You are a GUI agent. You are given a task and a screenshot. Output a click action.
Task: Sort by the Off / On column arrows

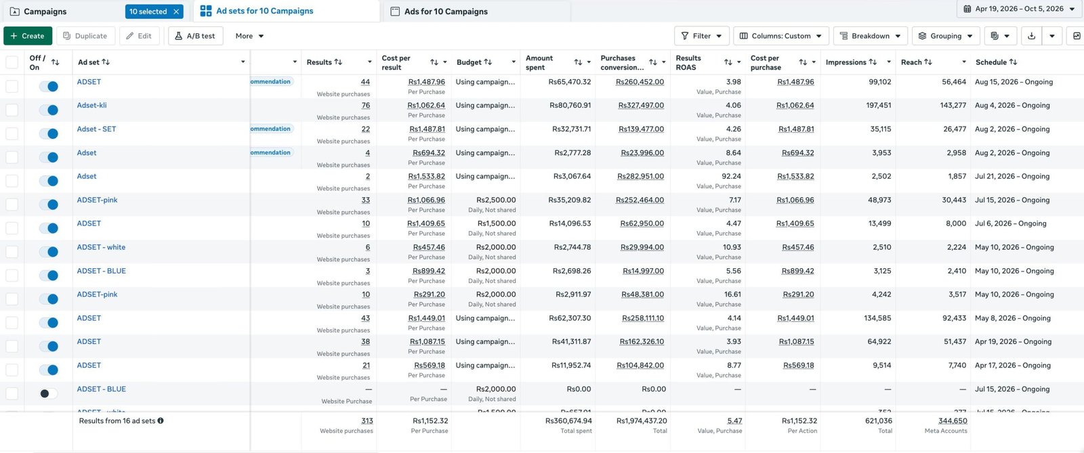point(56,62)
